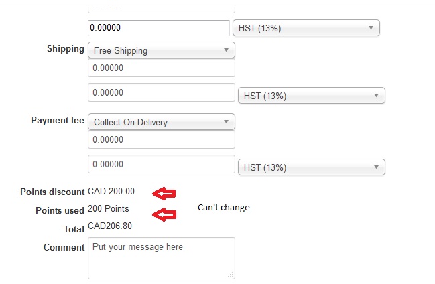
Task: Click the Comment box resize handle
Action: (231, 275)
